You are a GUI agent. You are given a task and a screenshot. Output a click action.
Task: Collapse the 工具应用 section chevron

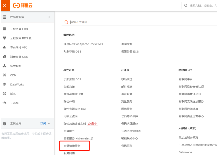click(x=49, y=124)
